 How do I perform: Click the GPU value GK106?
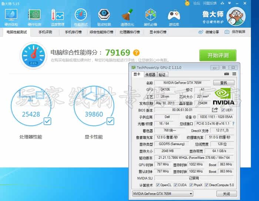(x=165, y=90)
